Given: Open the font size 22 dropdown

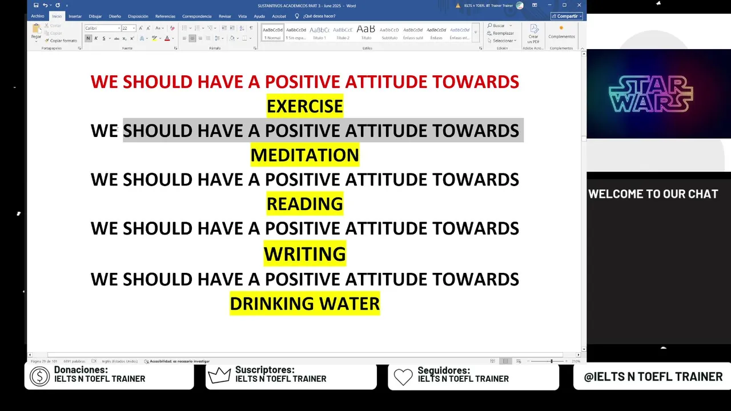Looking at the screenshot, I should (134, 28).
